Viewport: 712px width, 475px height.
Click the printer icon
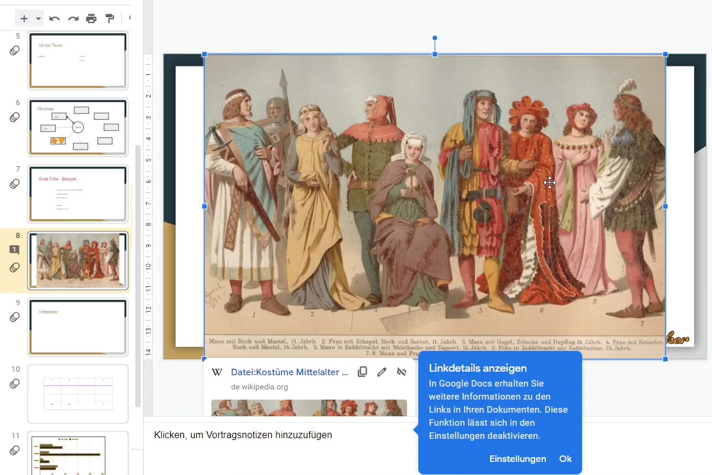(91, 18)
